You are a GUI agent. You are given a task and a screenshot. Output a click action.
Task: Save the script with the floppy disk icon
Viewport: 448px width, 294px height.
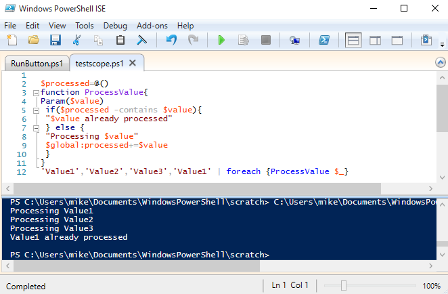pos(55,40)
